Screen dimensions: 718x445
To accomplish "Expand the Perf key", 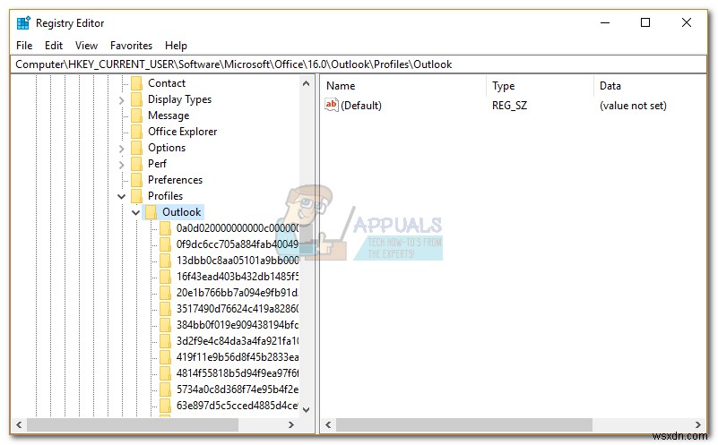I will click(x=121, y=165).
